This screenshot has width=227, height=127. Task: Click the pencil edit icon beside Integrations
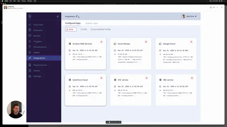(77, 16)
